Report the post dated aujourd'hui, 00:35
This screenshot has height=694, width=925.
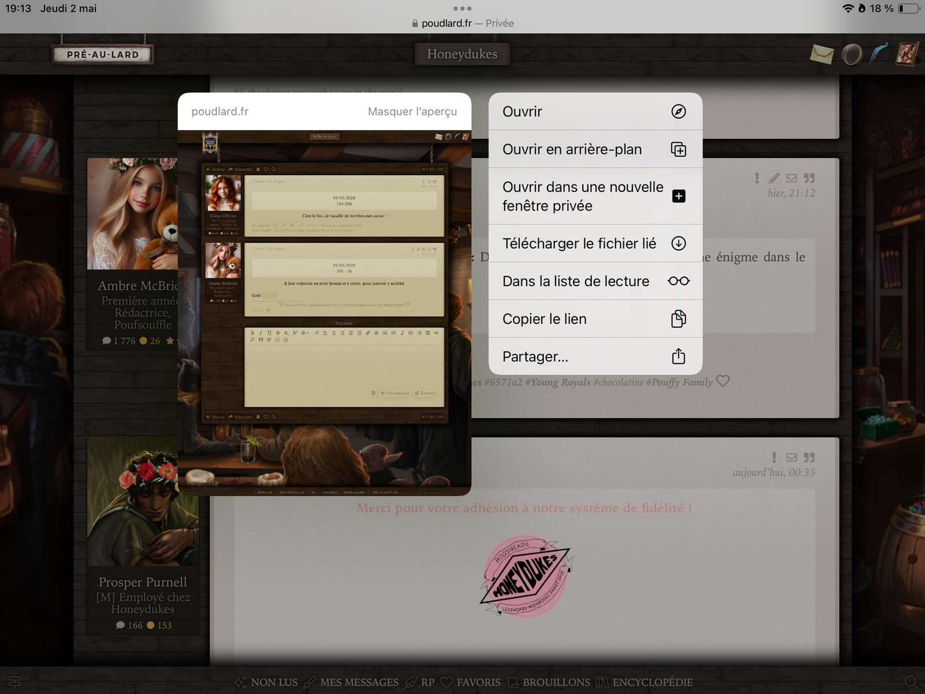(774, 457)
